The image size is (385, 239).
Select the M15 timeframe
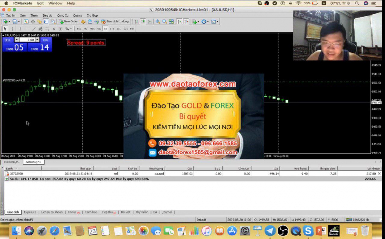(92, 29)
